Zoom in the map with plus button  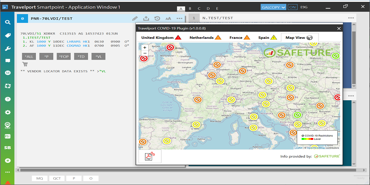point(145,47)
